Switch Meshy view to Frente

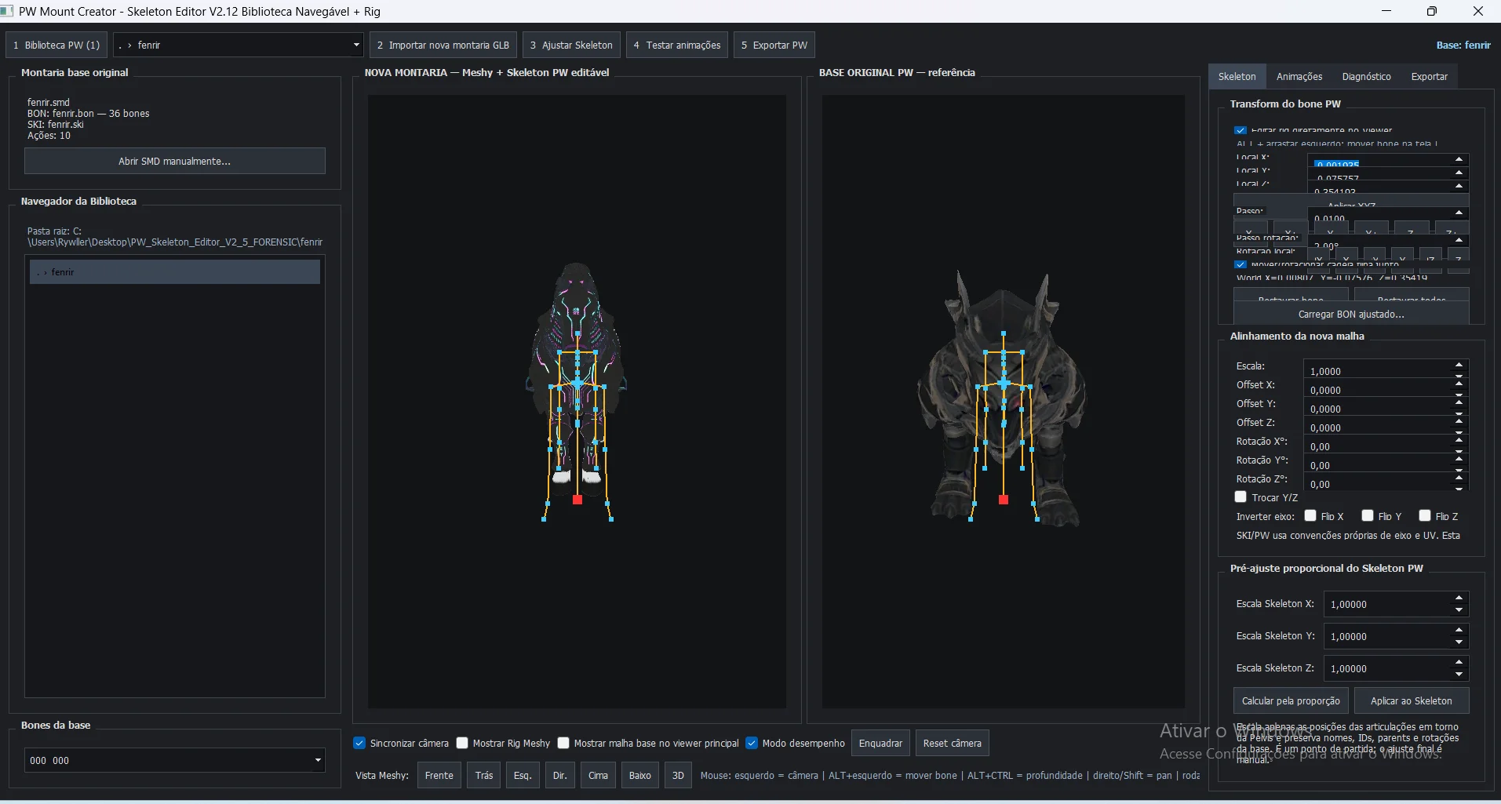pyautogui.click(x=439, y=775)
